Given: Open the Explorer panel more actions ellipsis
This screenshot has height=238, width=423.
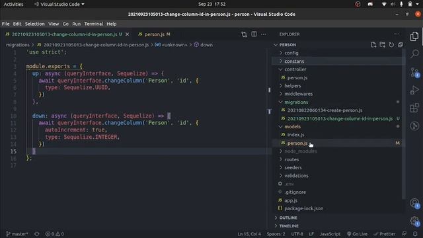Looking at the screenshot, I should pyautogui.click(x=397, y=34).
